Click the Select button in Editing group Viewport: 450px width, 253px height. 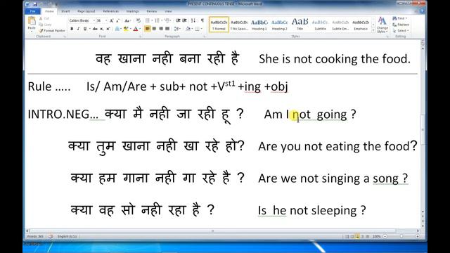tap(401, 31)
